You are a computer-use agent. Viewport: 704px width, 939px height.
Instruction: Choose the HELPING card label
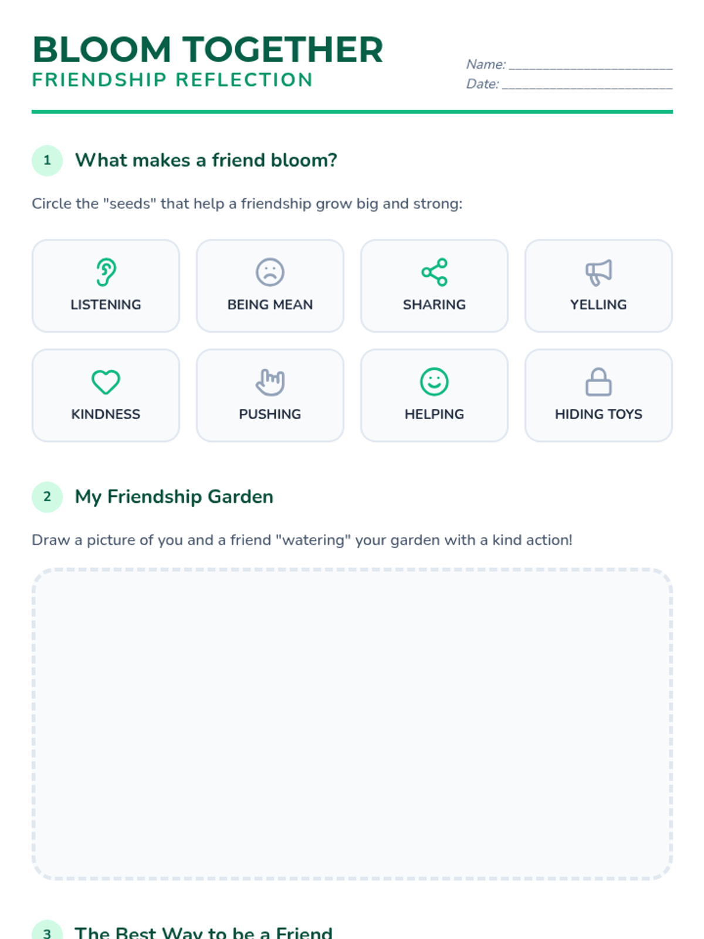point(434,414)
